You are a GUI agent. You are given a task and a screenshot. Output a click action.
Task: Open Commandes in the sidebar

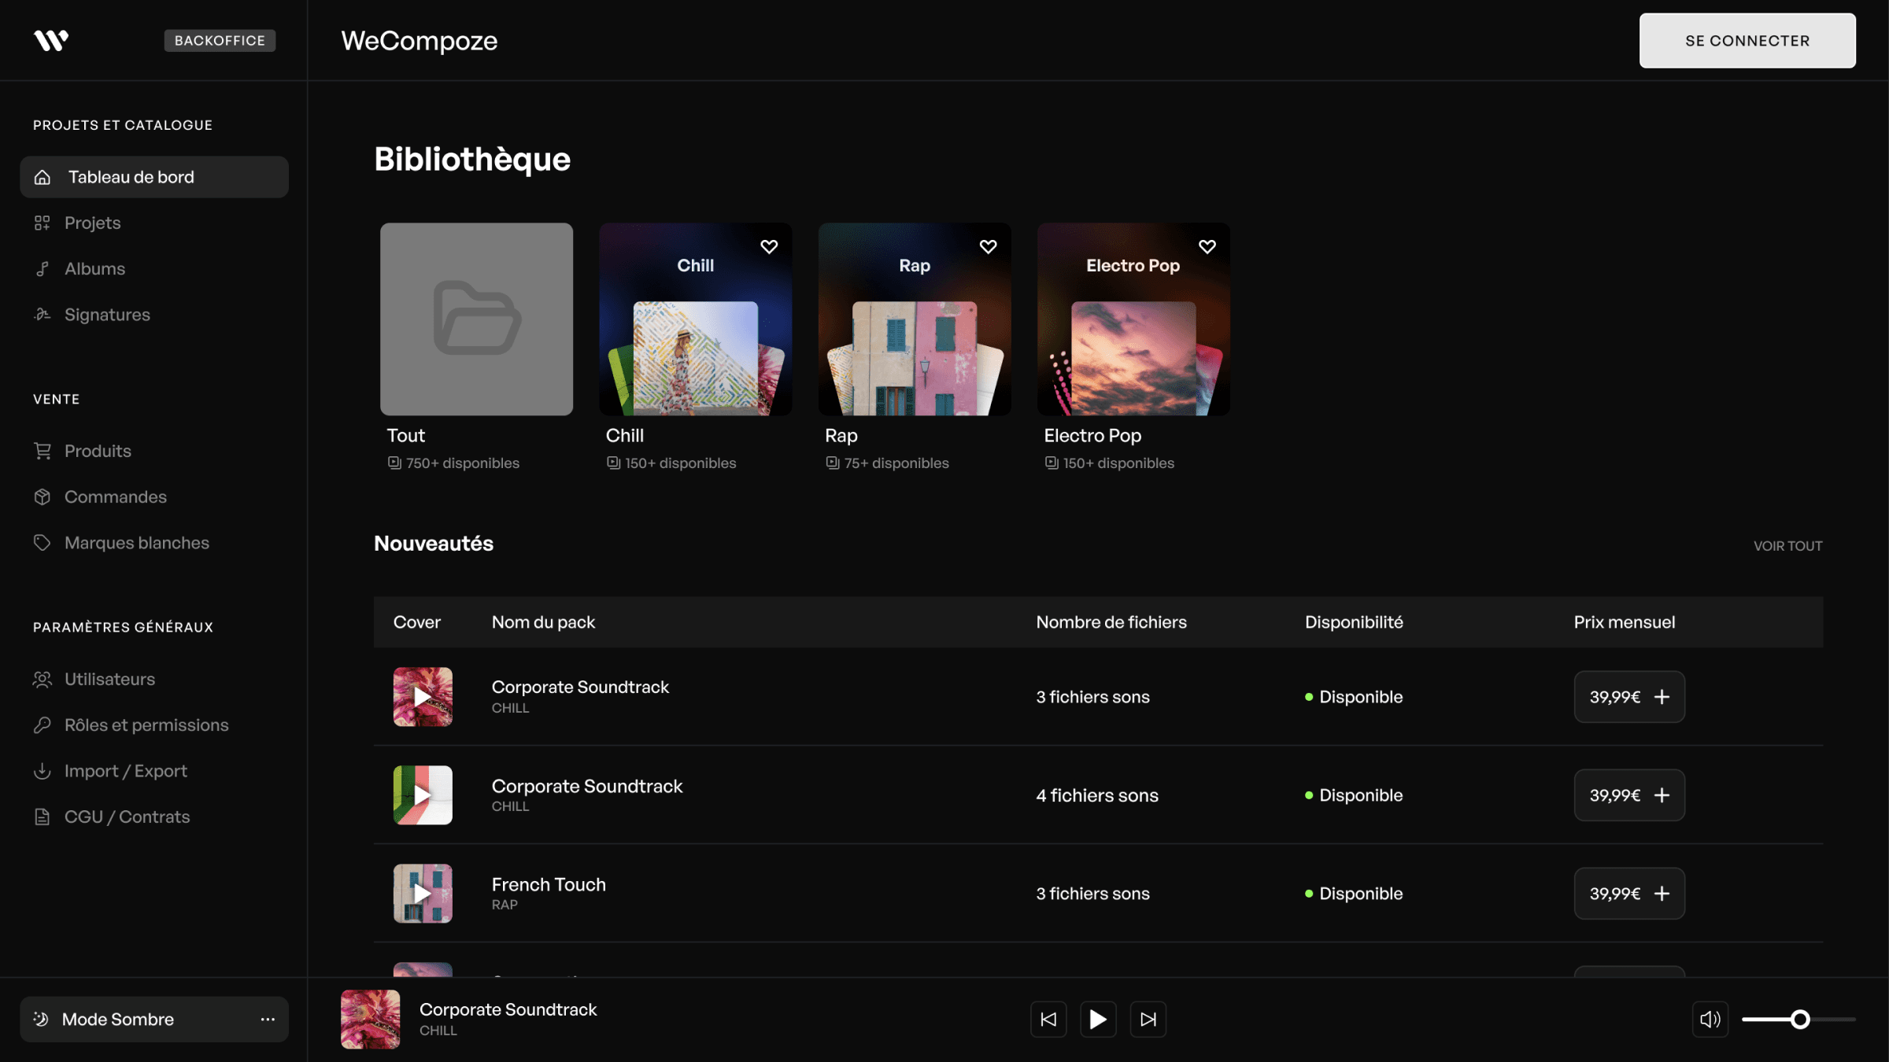coord(115,496)
